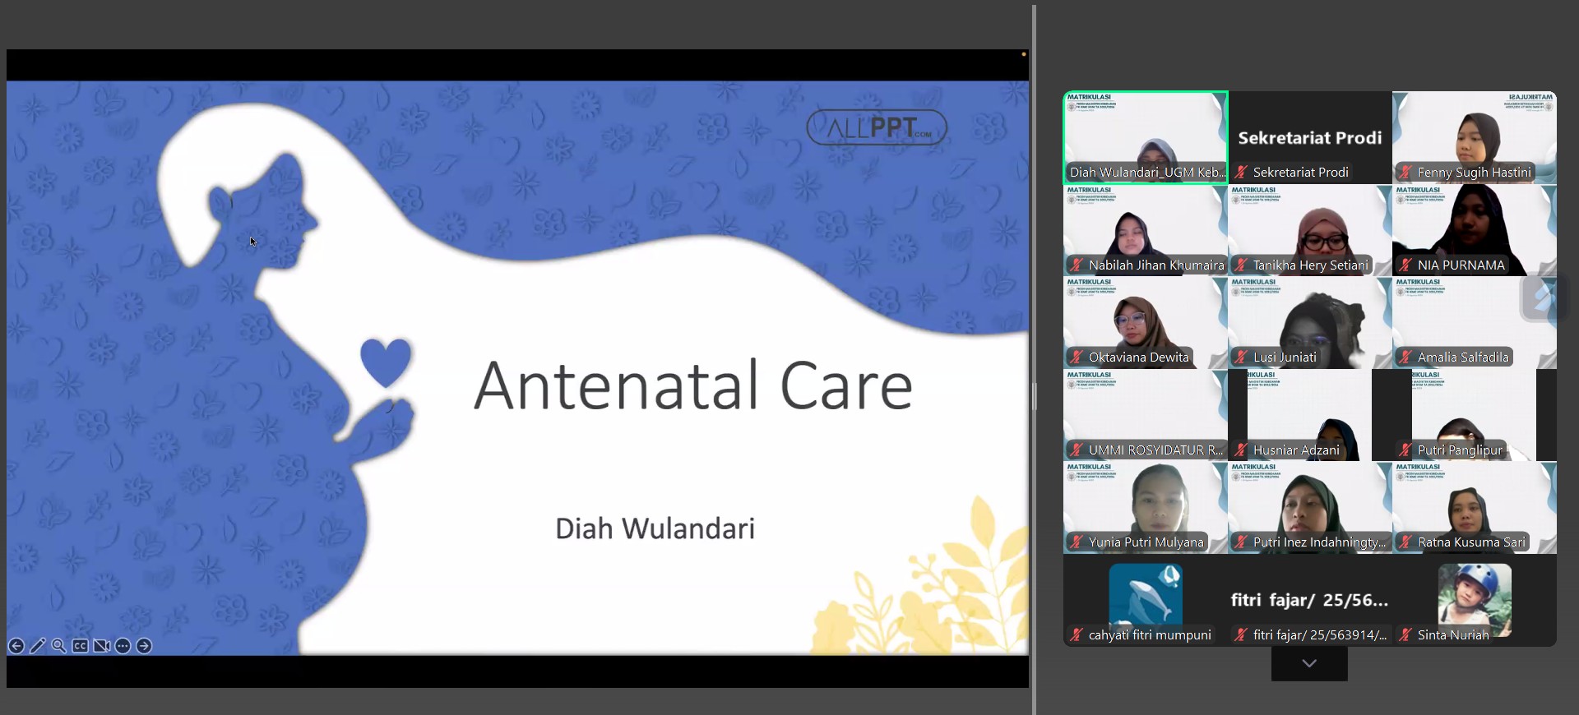Toggle CC subtitles in slideshow toolbar
This screenshot has width=1579, height=715.
[80, 646]
